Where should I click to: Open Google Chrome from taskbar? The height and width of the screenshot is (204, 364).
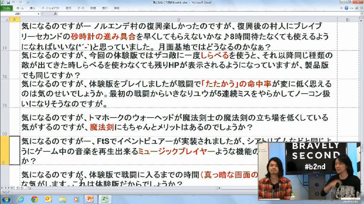[x=35, y=199]
